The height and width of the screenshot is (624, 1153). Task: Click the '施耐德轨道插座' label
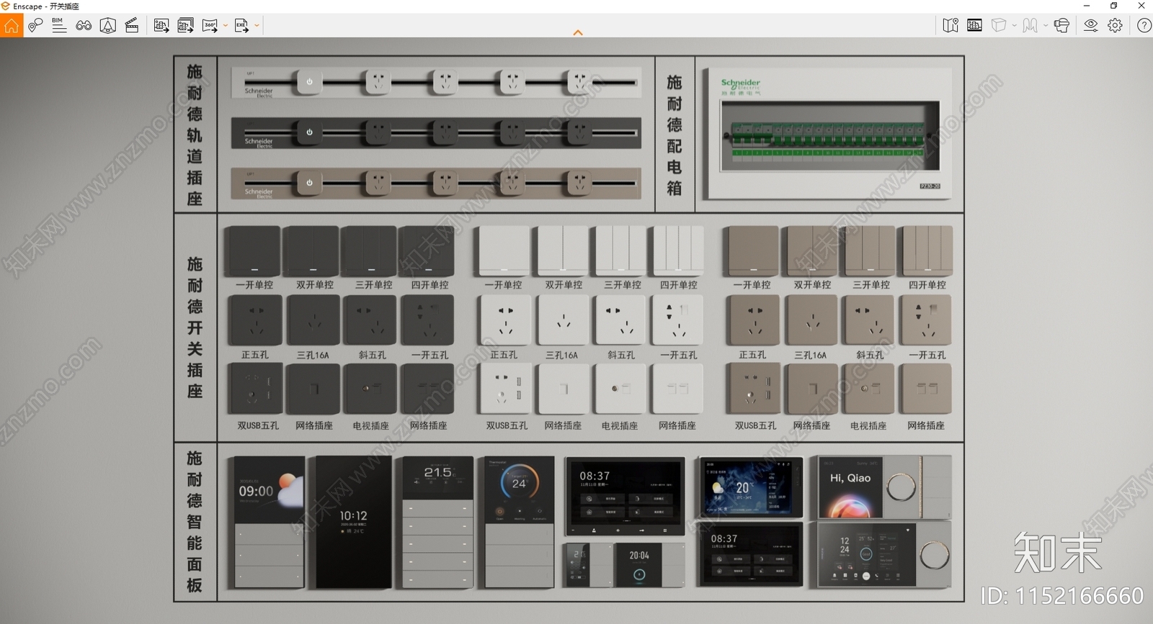click(x=195, y=135)
